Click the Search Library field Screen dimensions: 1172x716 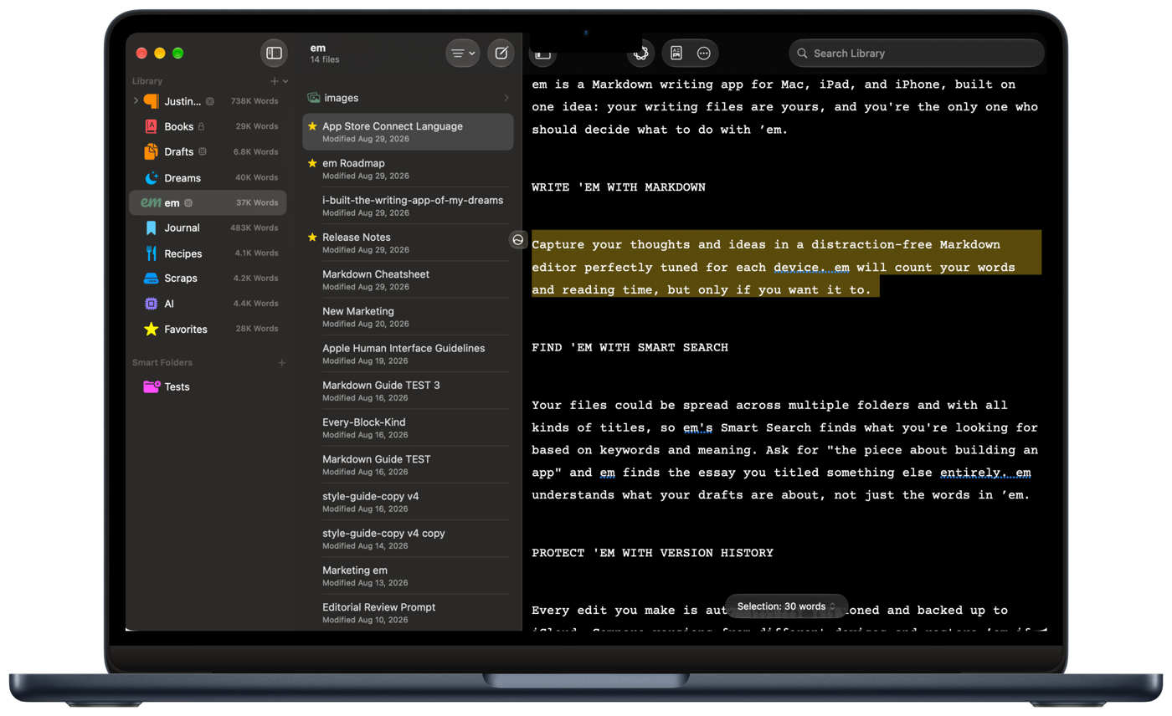click(917, 53)
